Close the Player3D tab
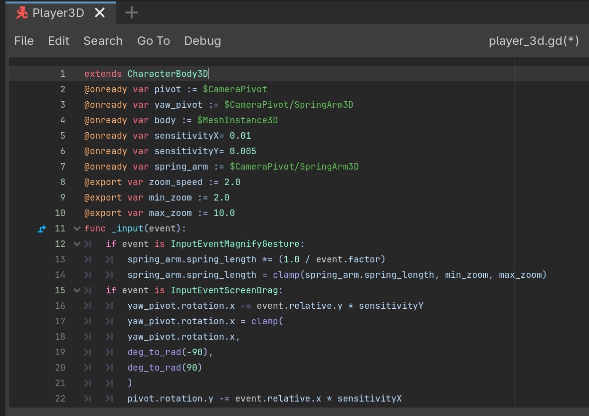The width and height of the screenshot is (589, 416). tap(100, 13)
